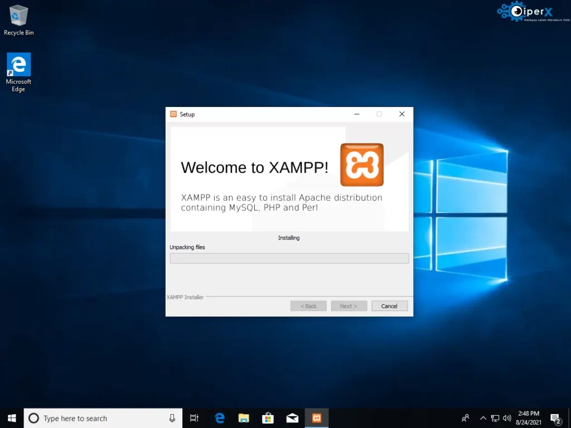Open Task View in the taskbar

(194, 418)
